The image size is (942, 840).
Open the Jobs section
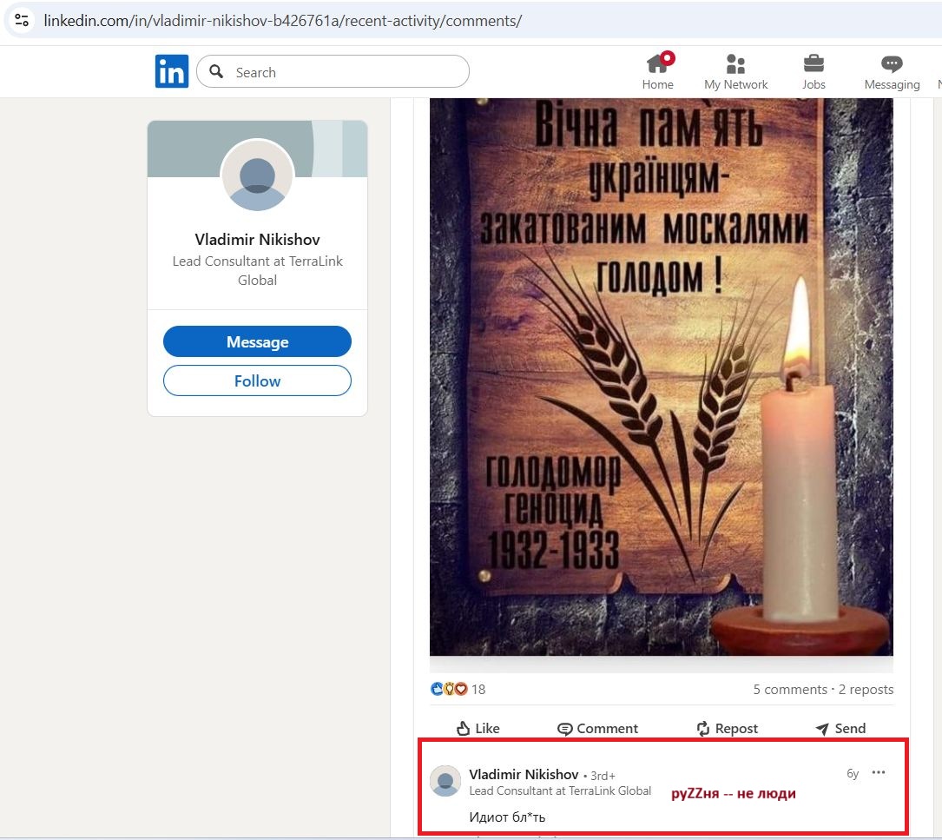point(814,69)
